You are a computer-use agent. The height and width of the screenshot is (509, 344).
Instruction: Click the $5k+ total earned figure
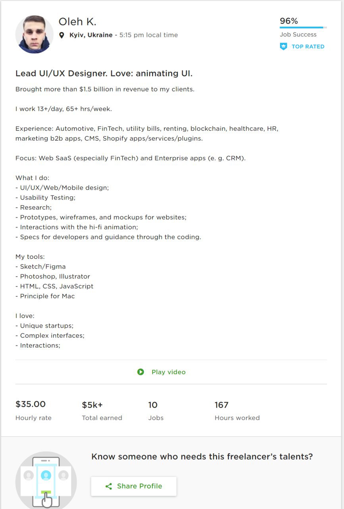[x=92, y=405]
